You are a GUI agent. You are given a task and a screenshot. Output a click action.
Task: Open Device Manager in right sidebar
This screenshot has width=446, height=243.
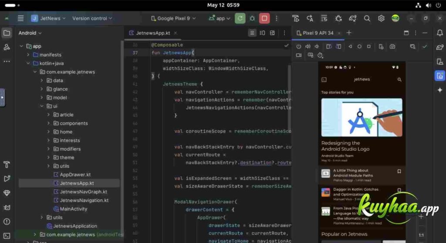tap(439, 61)
